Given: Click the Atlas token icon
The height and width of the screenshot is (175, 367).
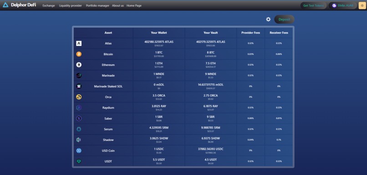Looking at the screenshot, I should click(79, 43).
